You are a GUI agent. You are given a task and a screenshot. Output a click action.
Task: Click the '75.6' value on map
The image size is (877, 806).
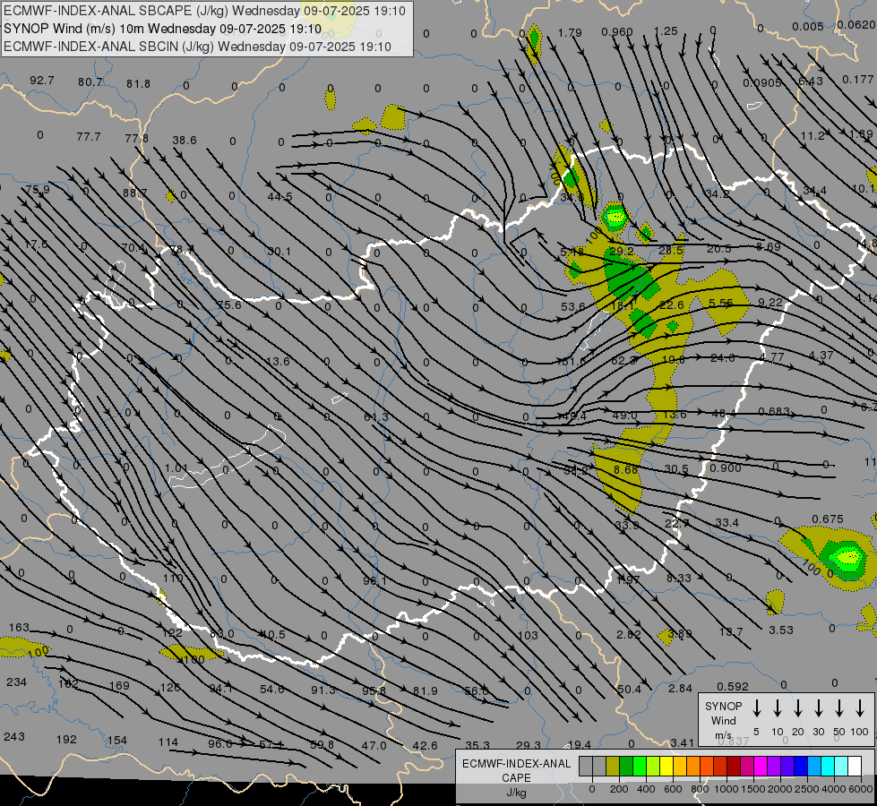point(229,304)
